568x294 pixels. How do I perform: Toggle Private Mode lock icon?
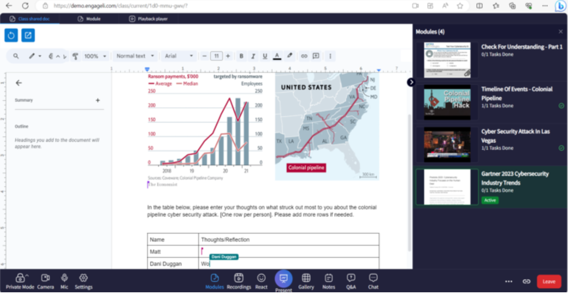click(19, 278)
